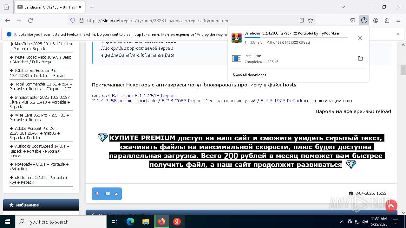Click the page vertical scrollbar thumb

(x=403, y=70)
